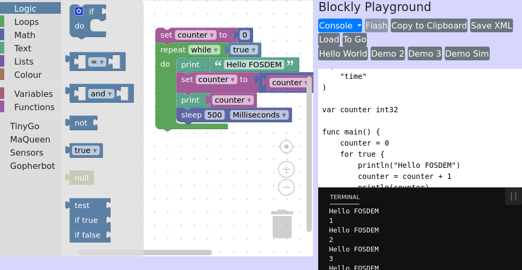The height and width of the screenshot is (270, 522).
Task: Click the Save XML button
Action: tap(491, 25)
